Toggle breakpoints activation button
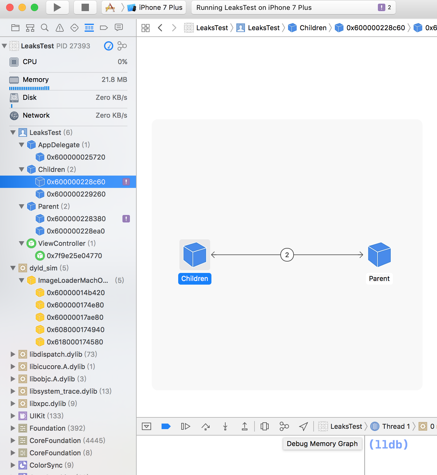Image resolution: width=437 pixels, height=475 pixels. [166, 426]
